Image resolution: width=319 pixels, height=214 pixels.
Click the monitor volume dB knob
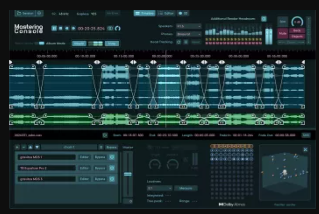tap(297, 21)
